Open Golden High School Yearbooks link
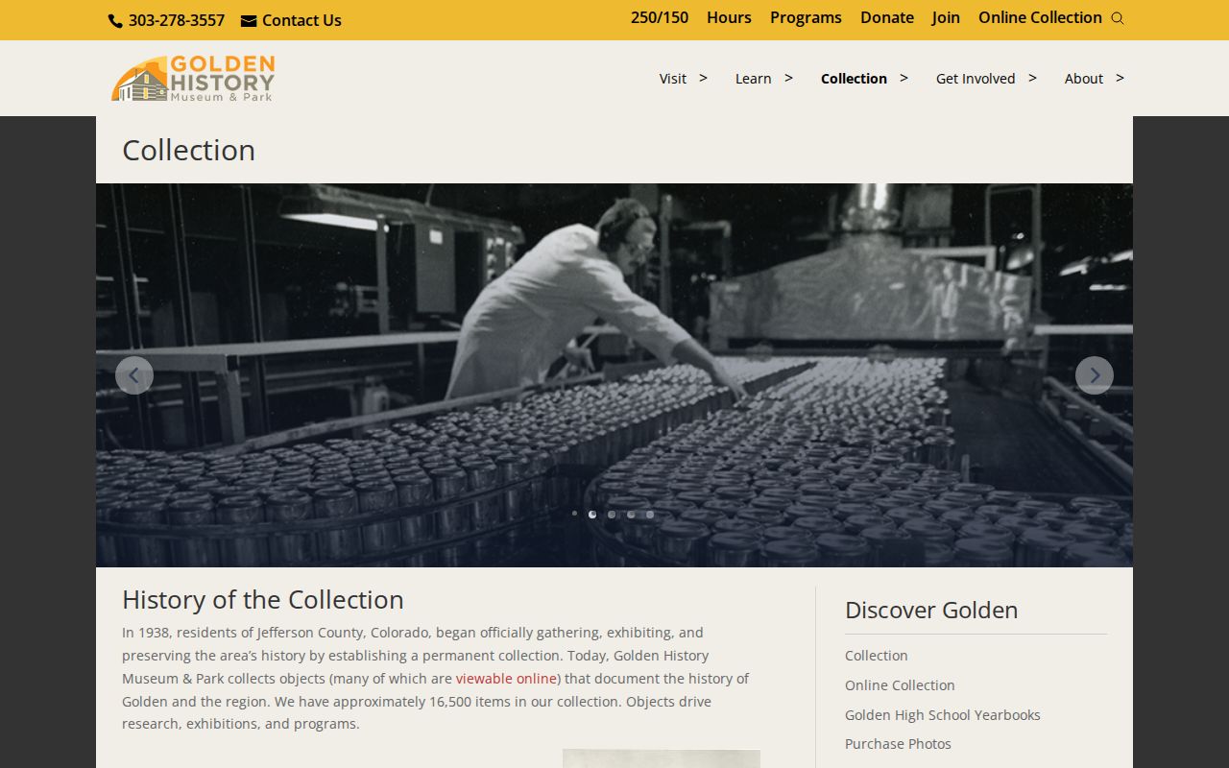 942,715
